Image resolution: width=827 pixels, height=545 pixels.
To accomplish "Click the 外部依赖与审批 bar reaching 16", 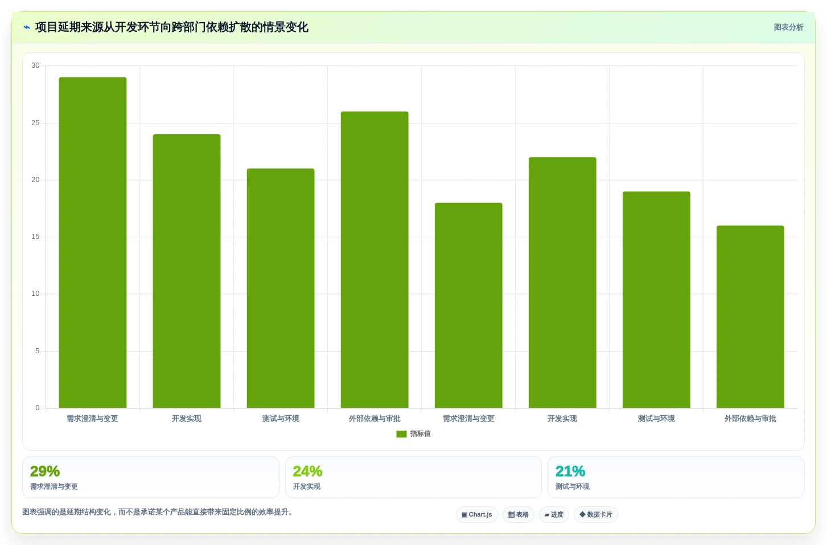I will 750,316.
